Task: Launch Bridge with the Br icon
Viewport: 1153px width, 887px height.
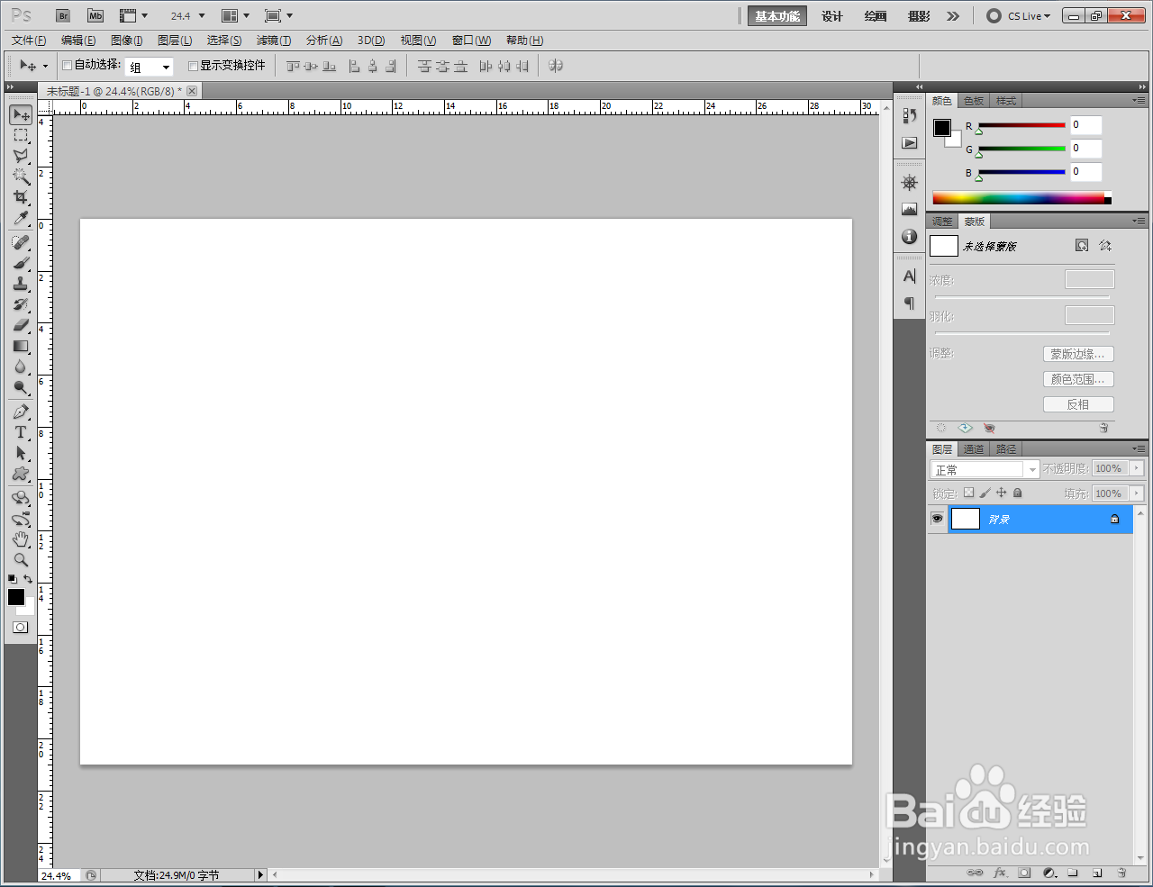Action: [x=63, y=16]
